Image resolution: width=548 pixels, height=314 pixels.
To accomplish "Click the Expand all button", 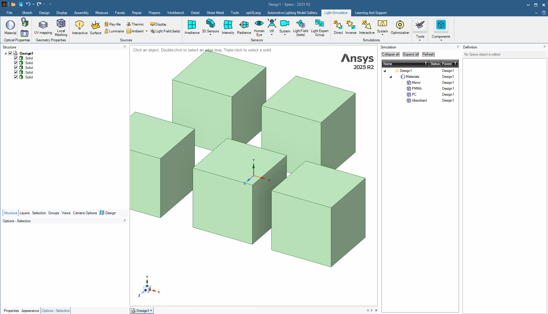I will click(x=411, y=54).
